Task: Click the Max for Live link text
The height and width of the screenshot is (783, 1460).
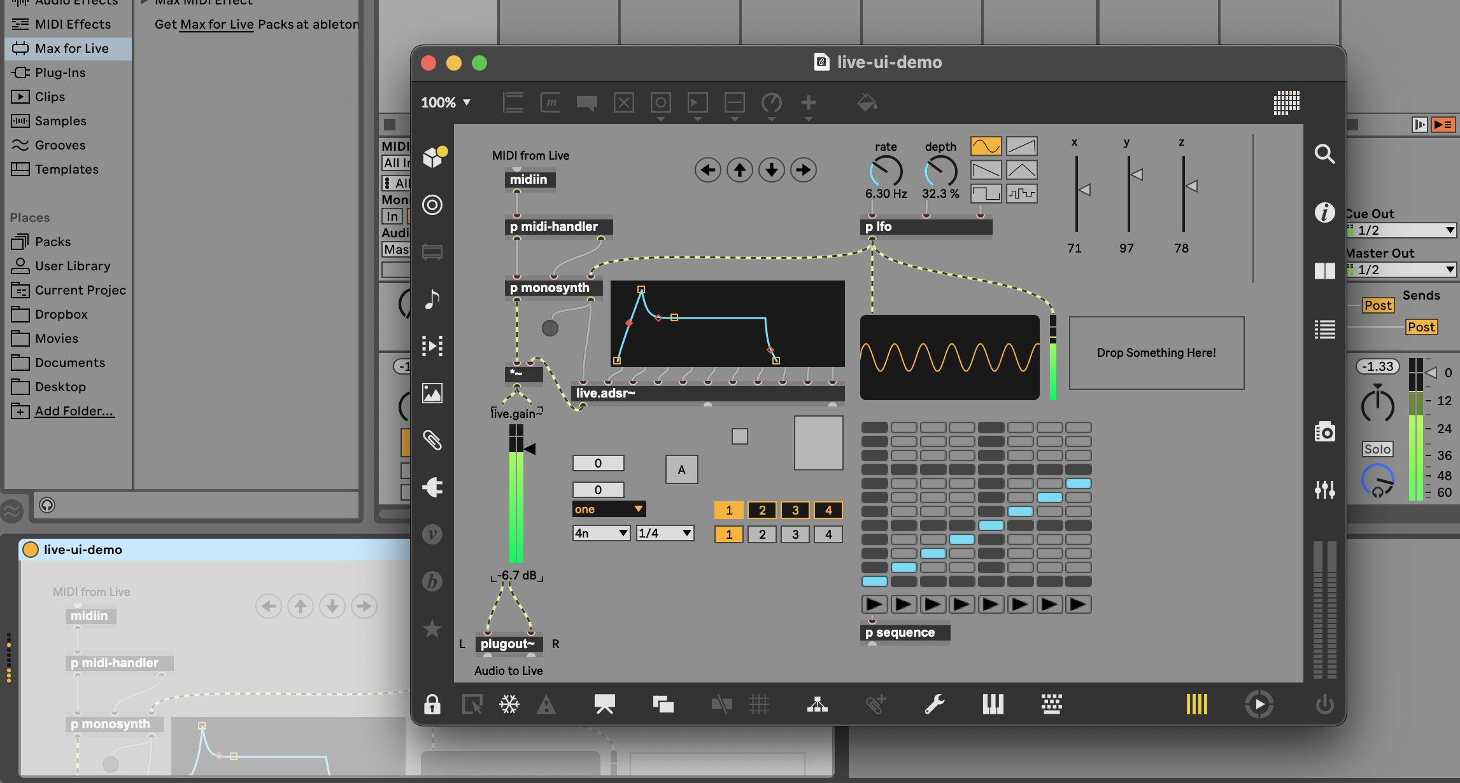Action: (217, 25)
